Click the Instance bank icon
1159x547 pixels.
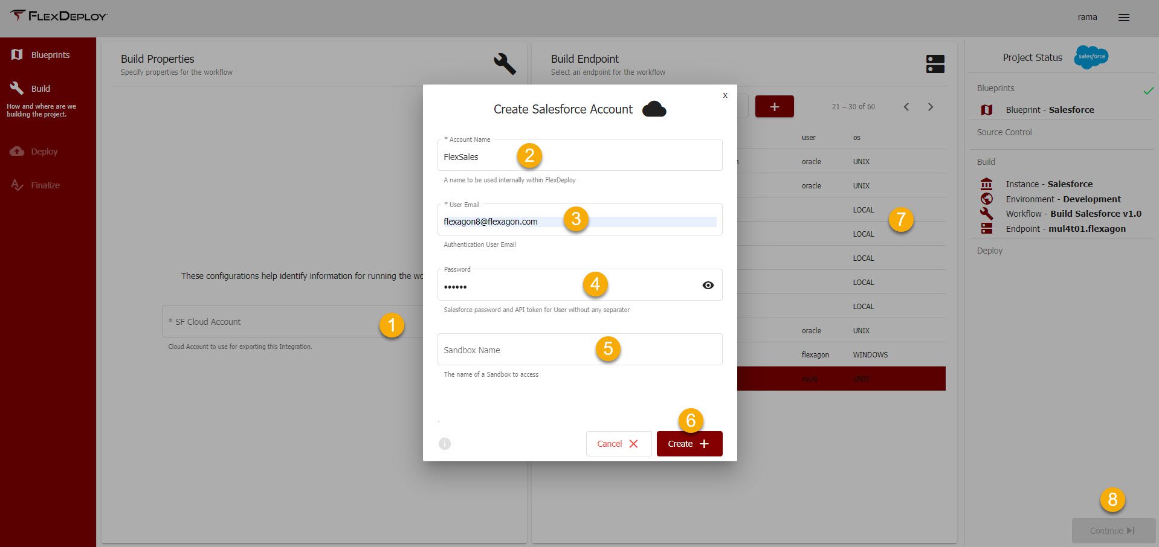(987, 184)
